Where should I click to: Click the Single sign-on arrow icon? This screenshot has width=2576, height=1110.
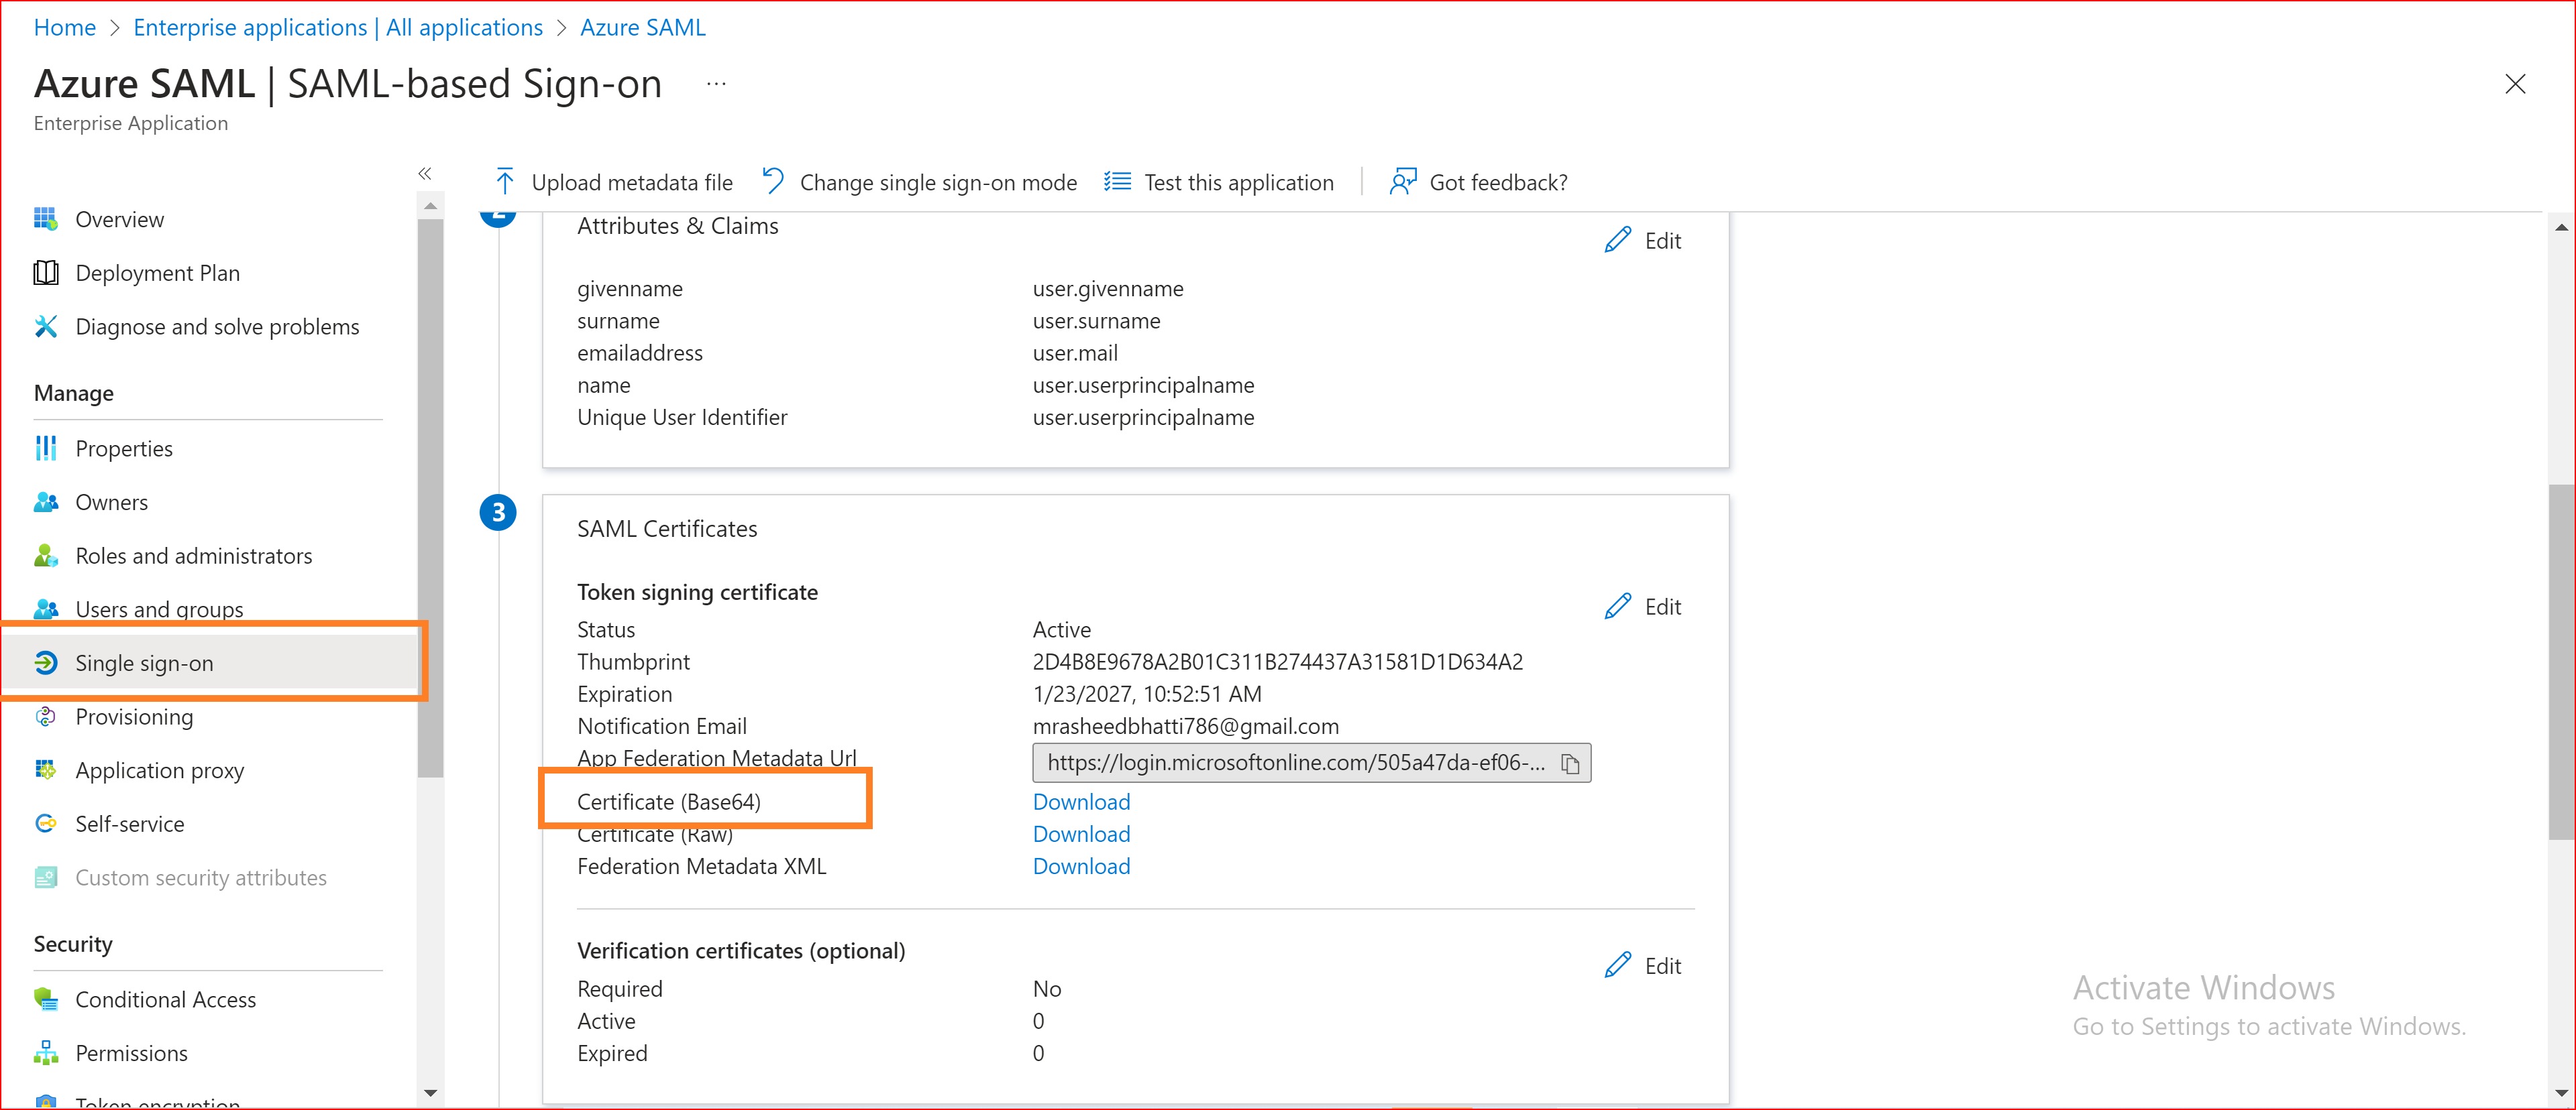pyautogui.click(x=46, y=662)
